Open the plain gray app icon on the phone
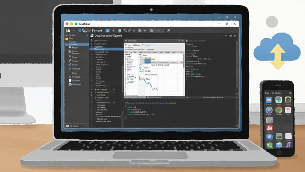 (x=269, y=120)
